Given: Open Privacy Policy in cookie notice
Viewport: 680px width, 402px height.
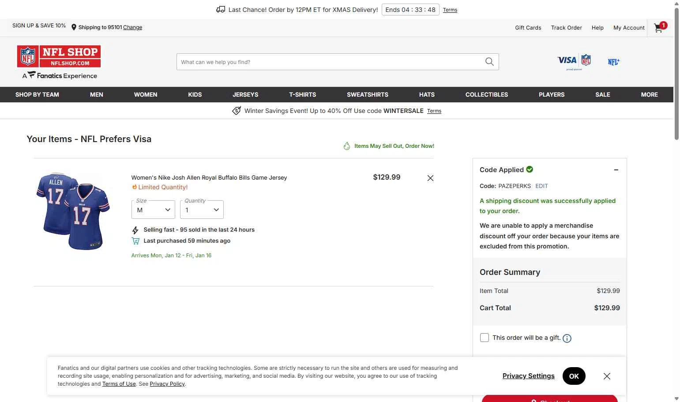Looking at the screenshot, I should tap(167, 384).
